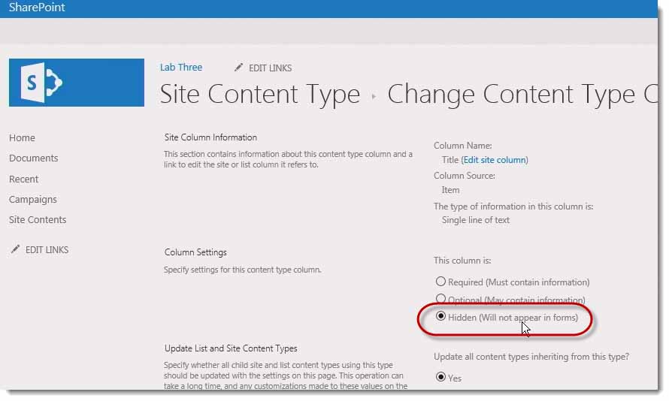Click SharePoint in the top bar
The width and height of the screenshot is (669, 401).
[x=37, y=8]
